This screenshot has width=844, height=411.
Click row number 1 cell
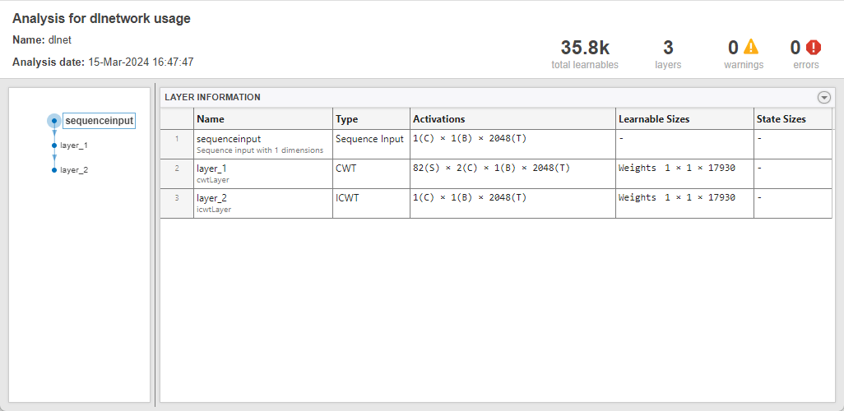(176, 140)
